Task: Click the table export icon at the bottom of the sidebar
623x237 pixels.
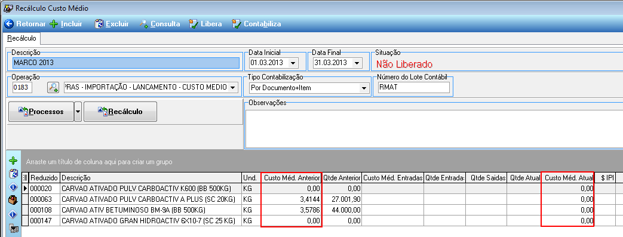Action: 13,228
